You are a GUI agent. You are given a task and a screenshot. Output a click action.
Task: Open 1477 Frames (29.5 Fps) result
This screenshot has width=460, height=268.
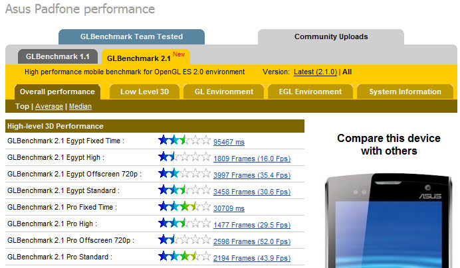coord(252,225)
